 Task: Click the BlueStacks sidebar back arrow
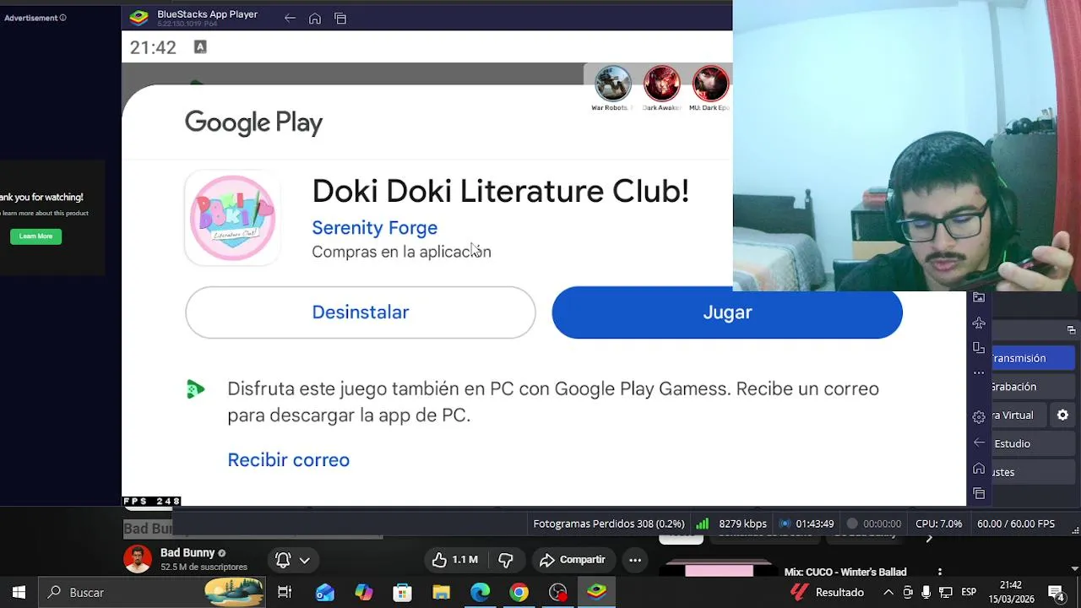point(979,442)
